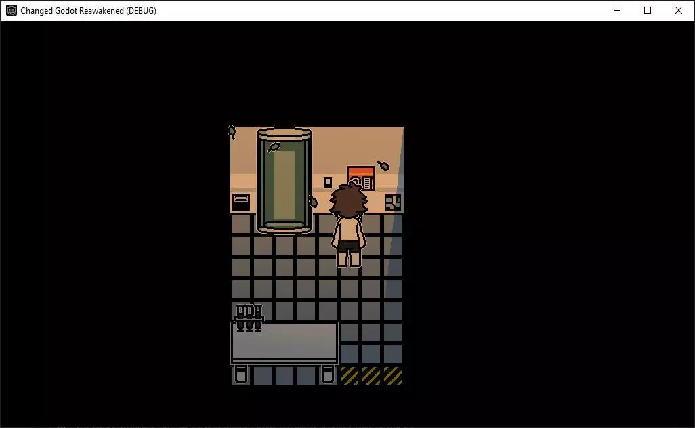Close the Changed Godot Reawakened window

(x=679, y=10)
